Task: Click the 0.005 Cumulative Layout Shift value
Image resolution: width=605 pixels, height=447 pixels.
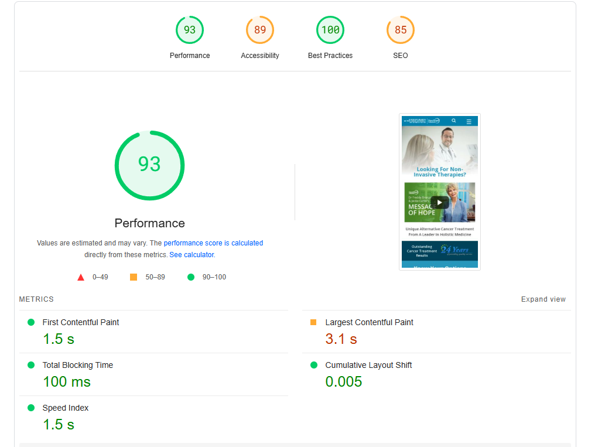Action: (344, 382)
